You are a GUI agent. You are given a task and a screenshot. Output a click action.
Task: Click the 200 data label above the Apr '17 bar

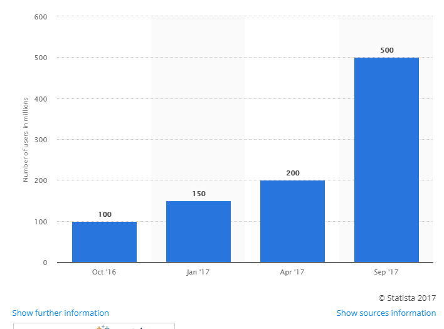coord(293,173)
